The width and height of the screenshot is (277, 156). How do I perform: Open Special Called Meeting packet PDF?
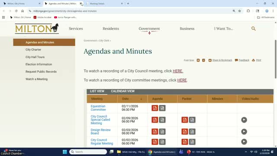pos(185,120)
